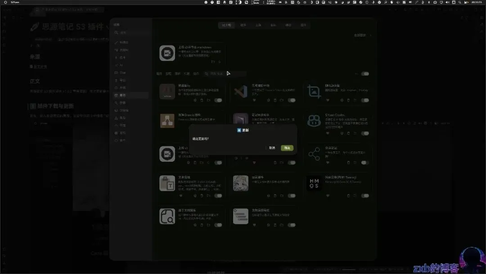Open the Apple menu in menu bar
This screenshot has width=486, height=274.
[5, 2]
